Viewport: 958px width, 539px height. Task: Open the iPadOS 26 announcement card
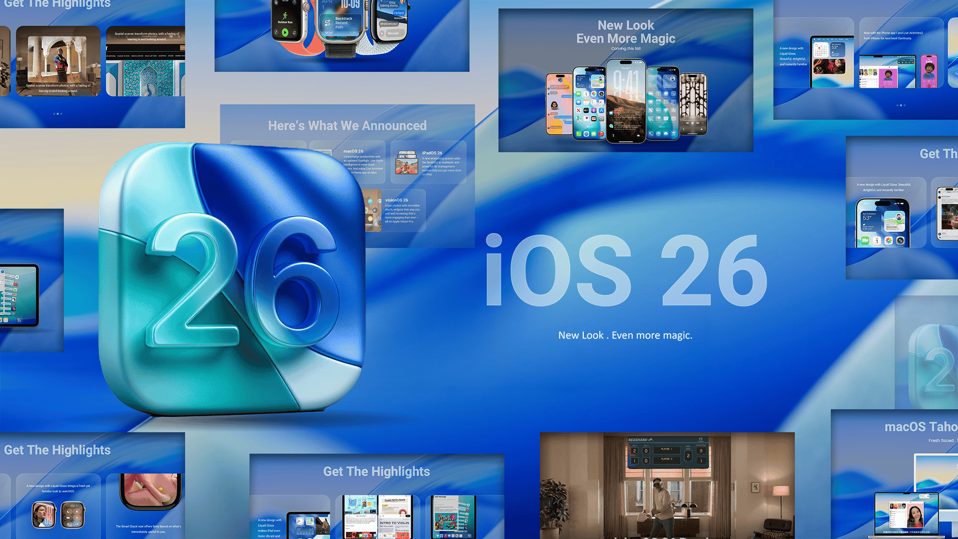(x=429, y=162)
